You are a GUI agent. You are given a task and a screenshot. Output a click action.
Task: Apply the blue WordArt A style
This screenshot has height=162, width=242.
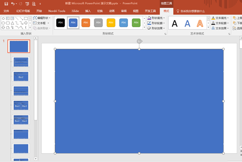coord(187,24)
